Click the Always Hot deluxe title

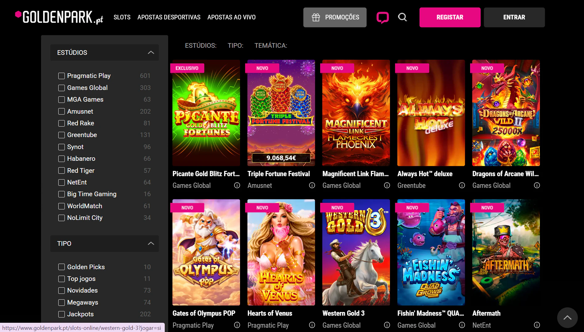tap(425, 174)
